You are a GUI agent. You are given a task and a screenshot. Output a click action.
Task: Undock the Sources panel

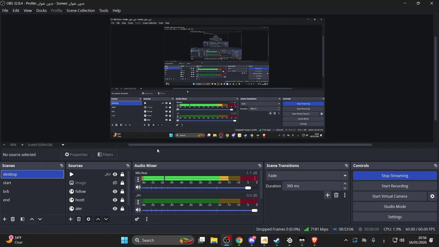point(128,166)
